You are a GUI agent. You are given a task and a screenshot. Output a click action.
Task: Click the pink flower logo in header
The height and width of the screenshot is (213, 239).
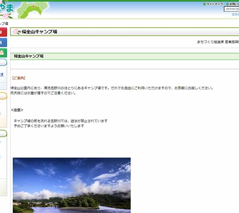[6, 16]
